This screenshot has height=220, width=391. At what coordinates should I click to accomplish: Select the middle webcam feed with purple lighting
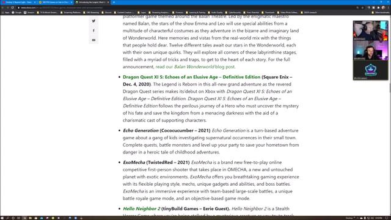click(371, 50)
